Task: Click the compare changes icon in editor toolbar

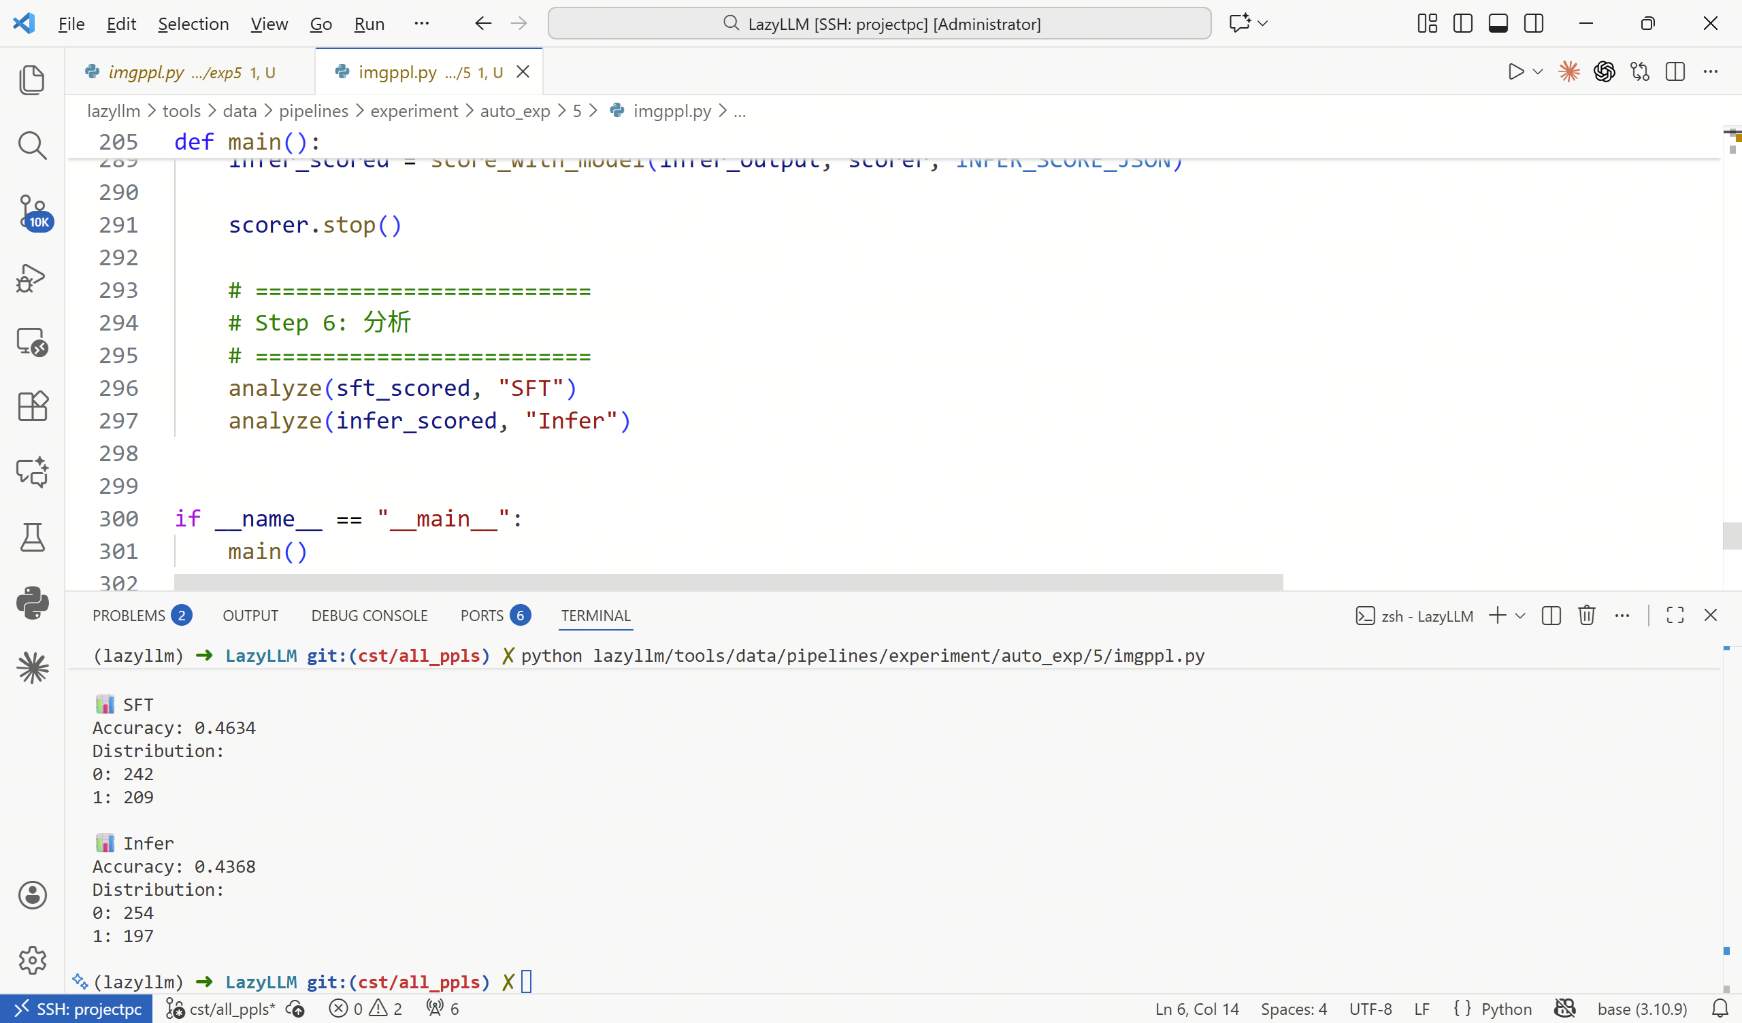Action: pyautogui.click(x=1640, y=72)
